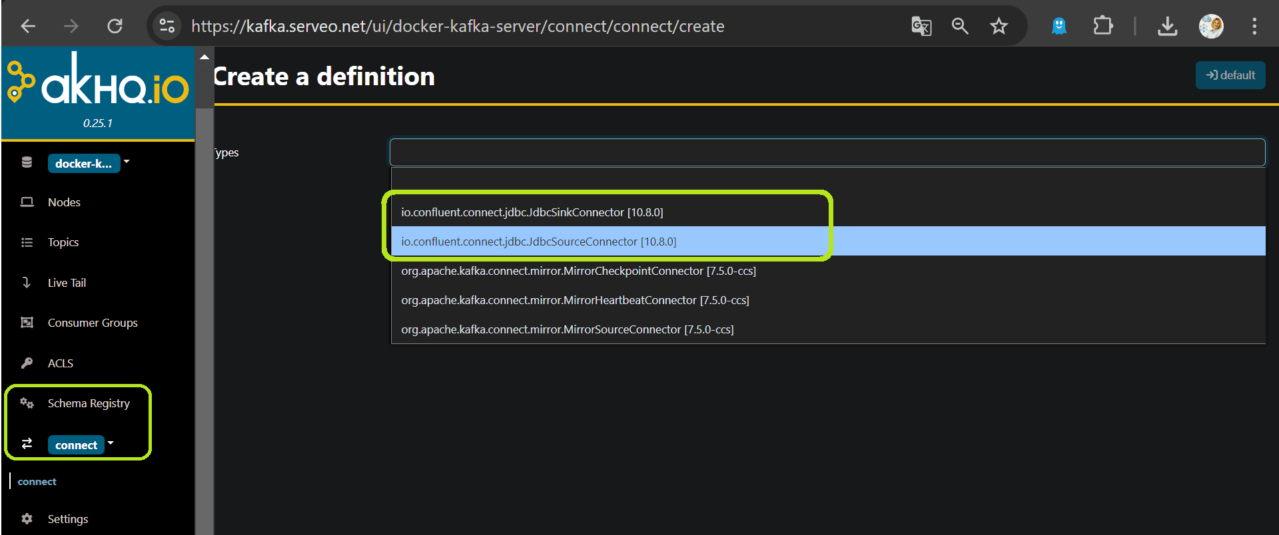The image size is (1279, 535).
Task: Focus the Types input field
Action: [x=827, y=152]
